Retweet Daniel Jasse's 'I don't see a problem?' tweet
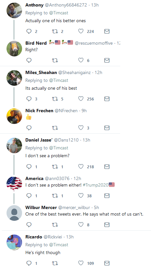This screenshot has height=272, width=151. coord(55,167)
